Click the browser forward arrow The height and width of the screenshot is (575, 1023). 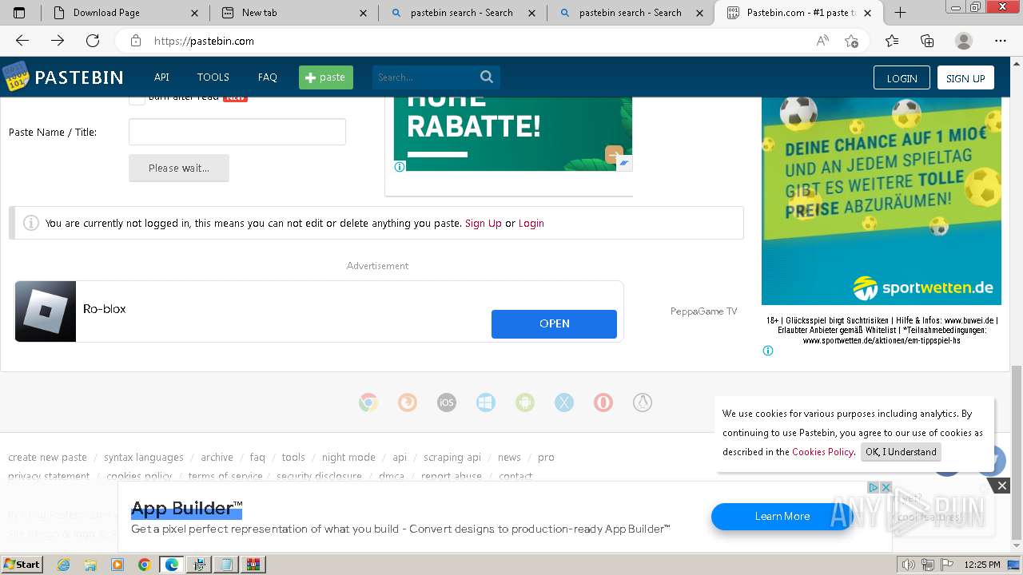pyautogui.click(x=58, y=41)
